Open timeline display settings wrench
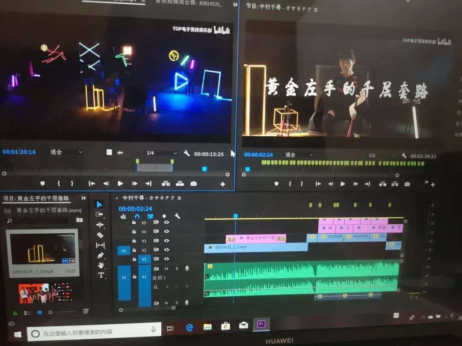Image resolution: width=462 pixels, height=346 pixels. point(177,216)
